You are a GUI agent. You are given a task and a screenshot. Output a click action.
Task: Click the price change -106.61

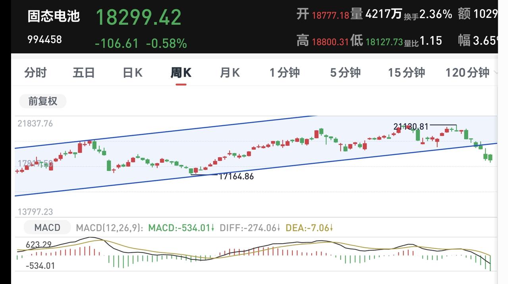click(117, 43)
